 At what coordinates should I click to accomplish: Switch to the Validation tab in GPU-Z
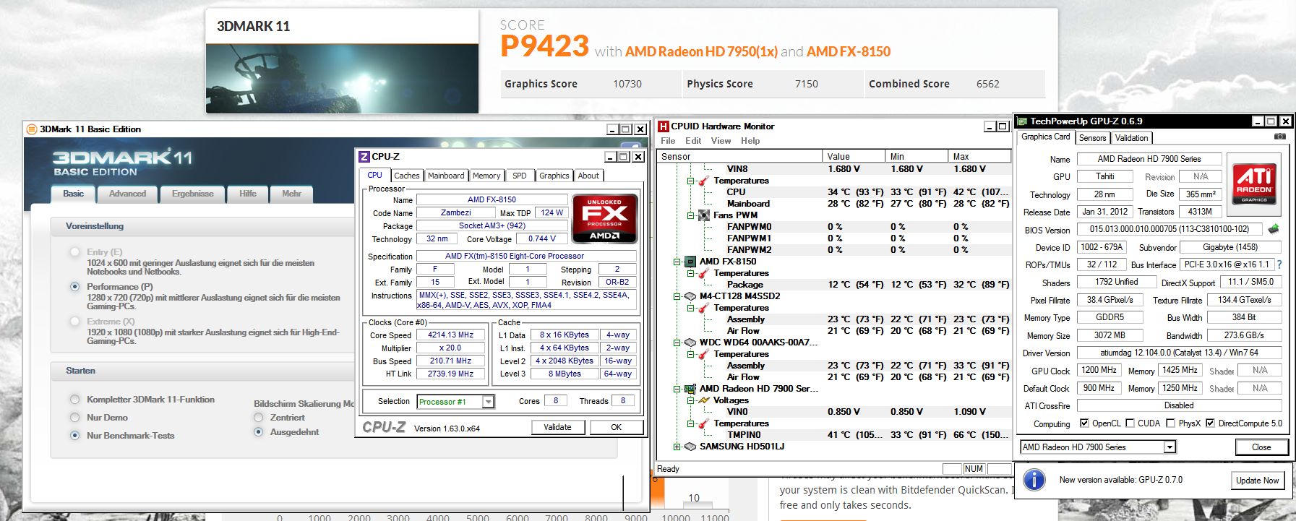click(x=1131, y=138)
